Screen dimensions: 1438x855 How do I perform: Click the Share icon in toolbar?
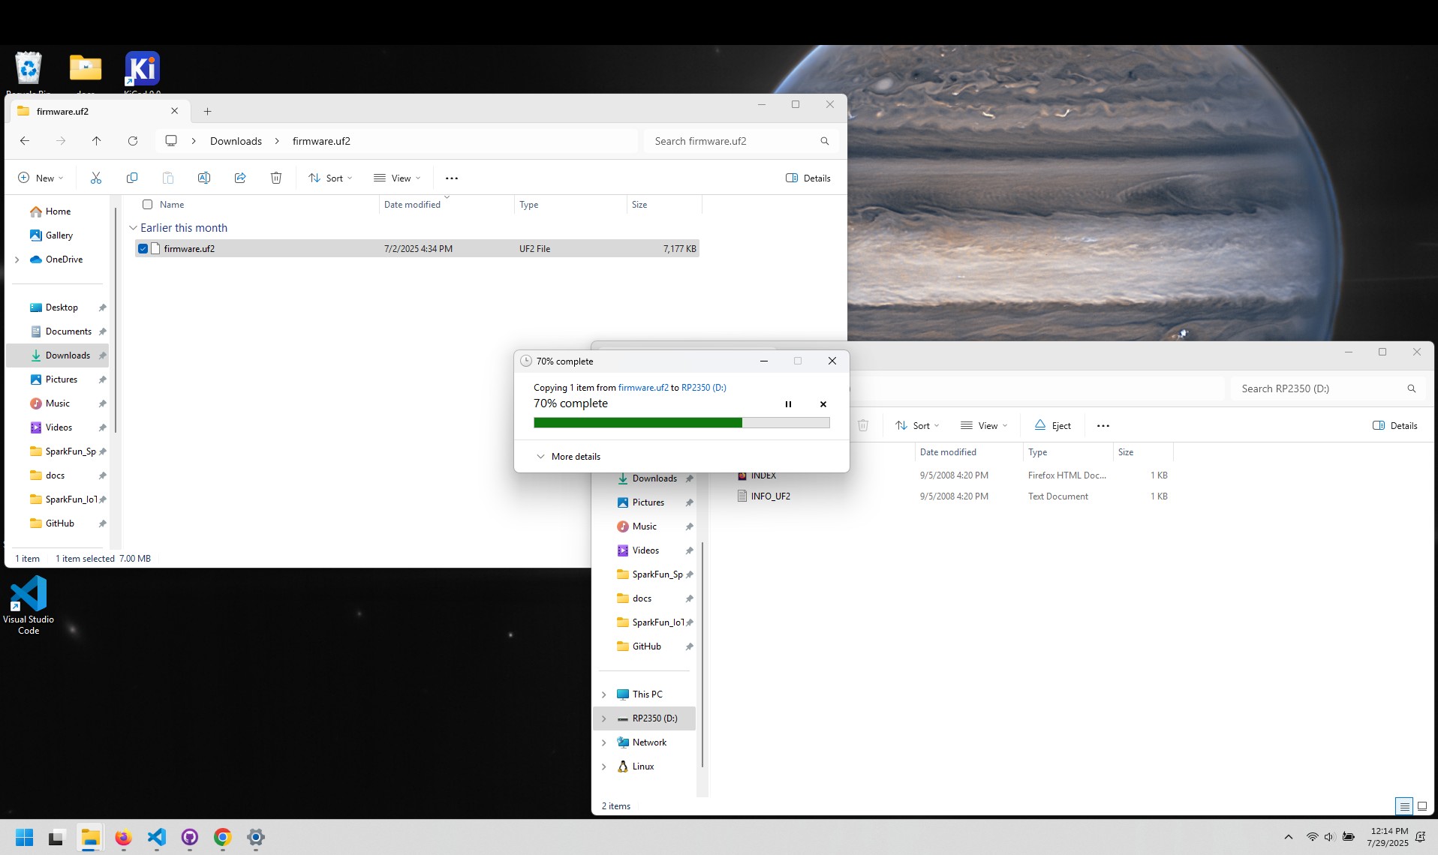pyautogui.click(x=240, y=178)
